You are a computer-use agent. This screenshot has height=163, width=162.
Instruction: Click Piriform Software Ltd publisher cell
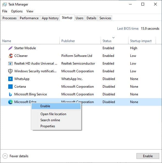coord(77,56)
